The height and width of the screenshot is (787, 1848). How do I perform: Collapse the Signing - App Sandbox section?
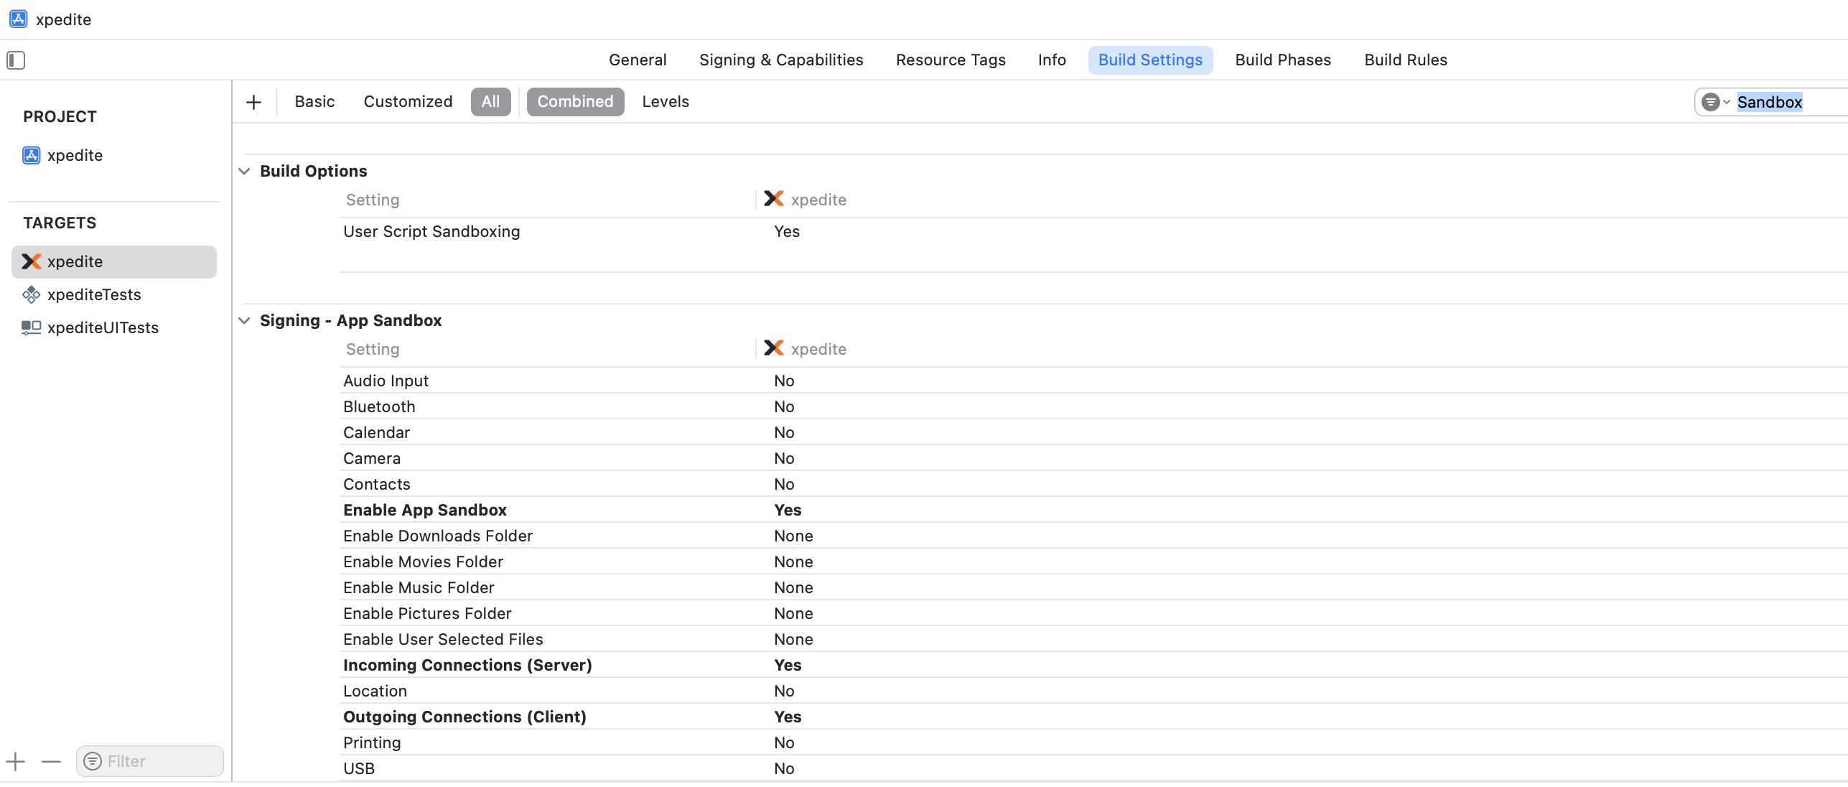245,321
